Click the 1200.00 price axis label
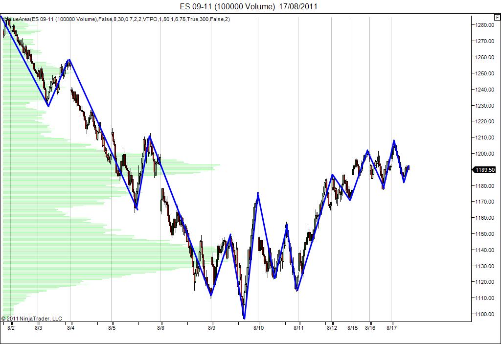The height and width of the screenshot is (344, 501). (485, 154)
